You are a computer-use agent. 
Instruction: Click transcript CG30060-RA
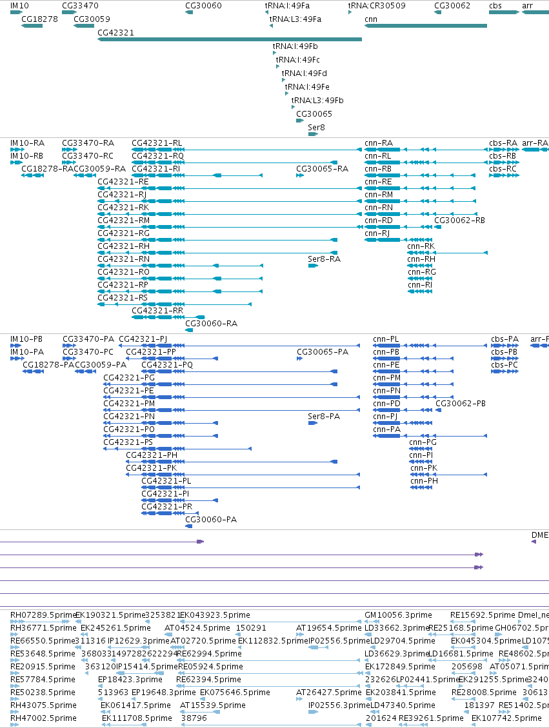(x=212, y=324)
